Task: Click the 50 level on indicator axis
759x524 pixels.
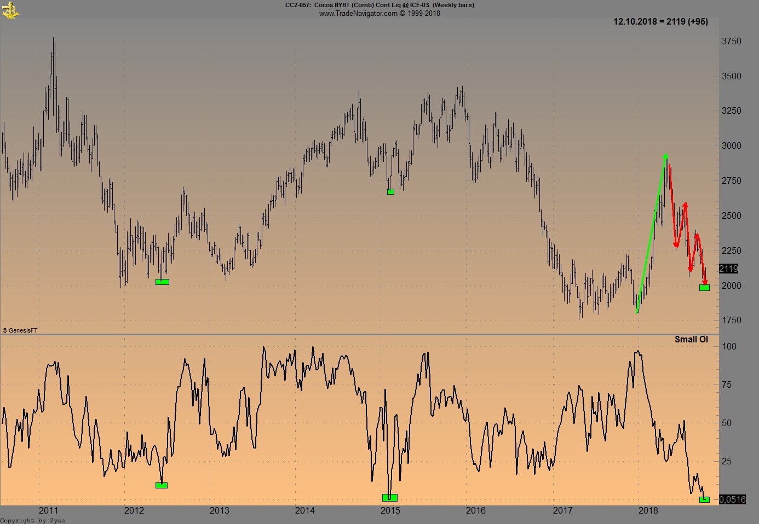Action: coord(727,423)
